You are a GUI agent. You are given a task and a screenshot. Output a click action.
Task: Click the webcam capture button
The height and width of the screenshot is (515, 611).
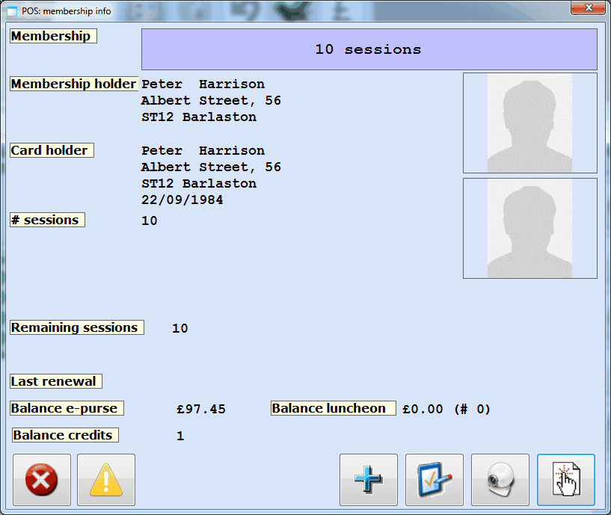pyautogui.click(x=500, y=480)
